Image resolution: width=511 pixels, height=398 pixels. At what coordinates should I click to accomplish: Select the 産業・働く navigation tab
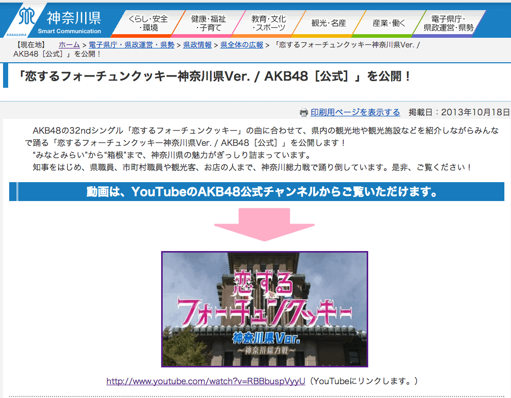pyautogui.click(x=389, y=23)
